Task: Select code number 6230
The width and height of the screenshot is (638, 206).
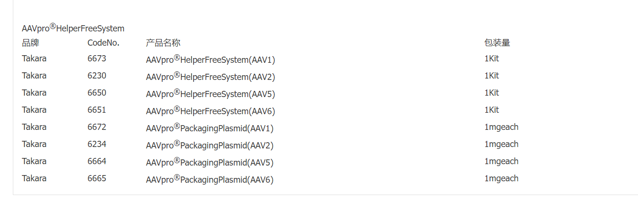Action: point(97,76)
